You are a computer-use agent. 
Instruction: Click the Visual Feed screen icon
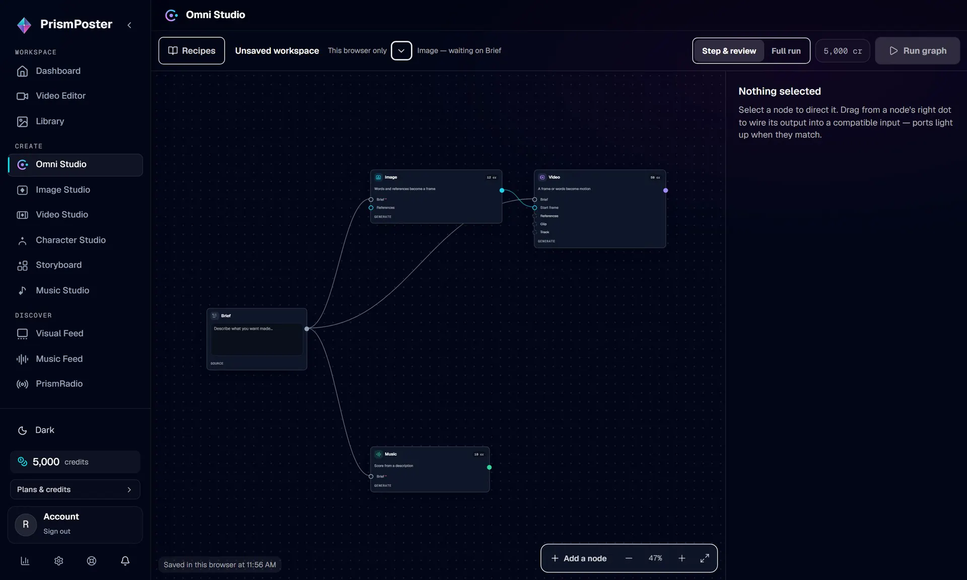(22, 334)
